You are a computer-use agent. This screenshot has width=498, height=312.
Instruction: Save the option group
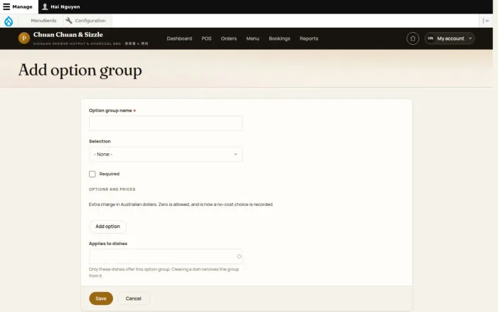(101, 298)
